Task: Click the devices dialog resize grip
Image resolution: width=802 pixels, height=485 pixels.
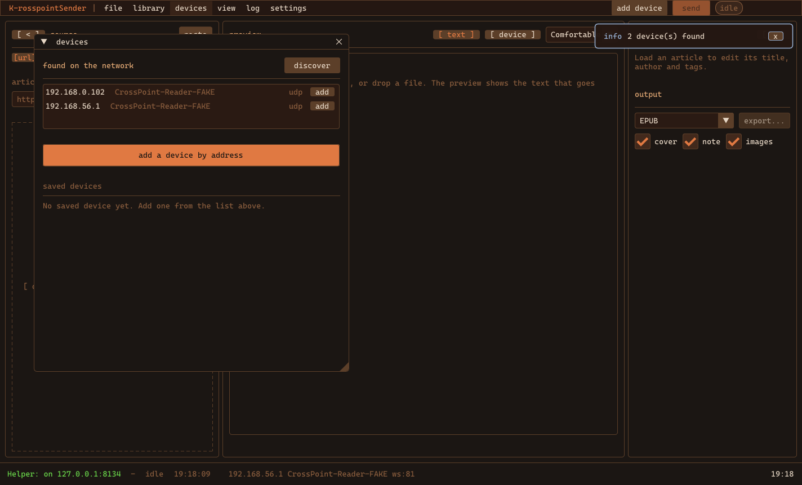Action: pyautogui.click(x=344, y=367)
